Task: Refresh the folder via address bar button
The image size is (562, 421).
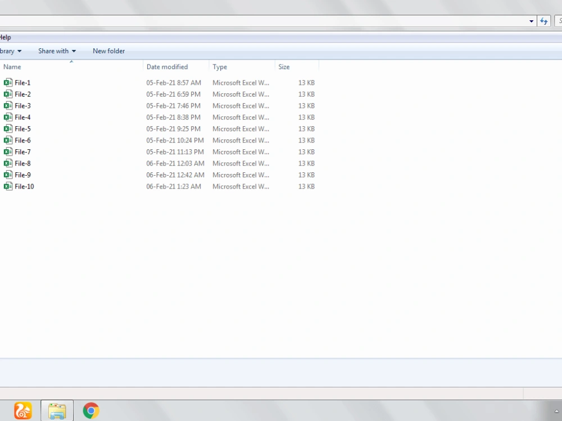Action: (543, 21)
